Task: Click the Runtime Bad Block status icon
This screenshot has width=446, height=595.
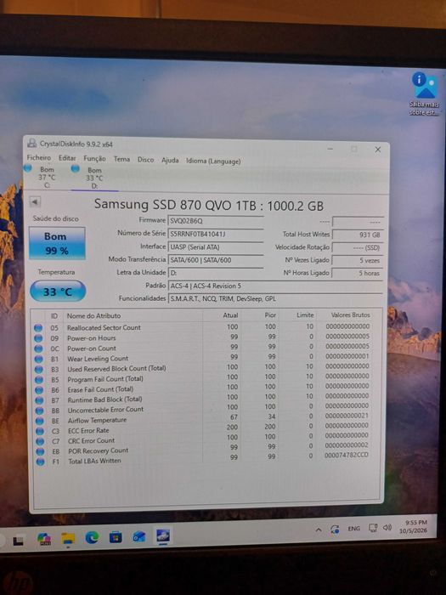Action: [x=39, y=400]
